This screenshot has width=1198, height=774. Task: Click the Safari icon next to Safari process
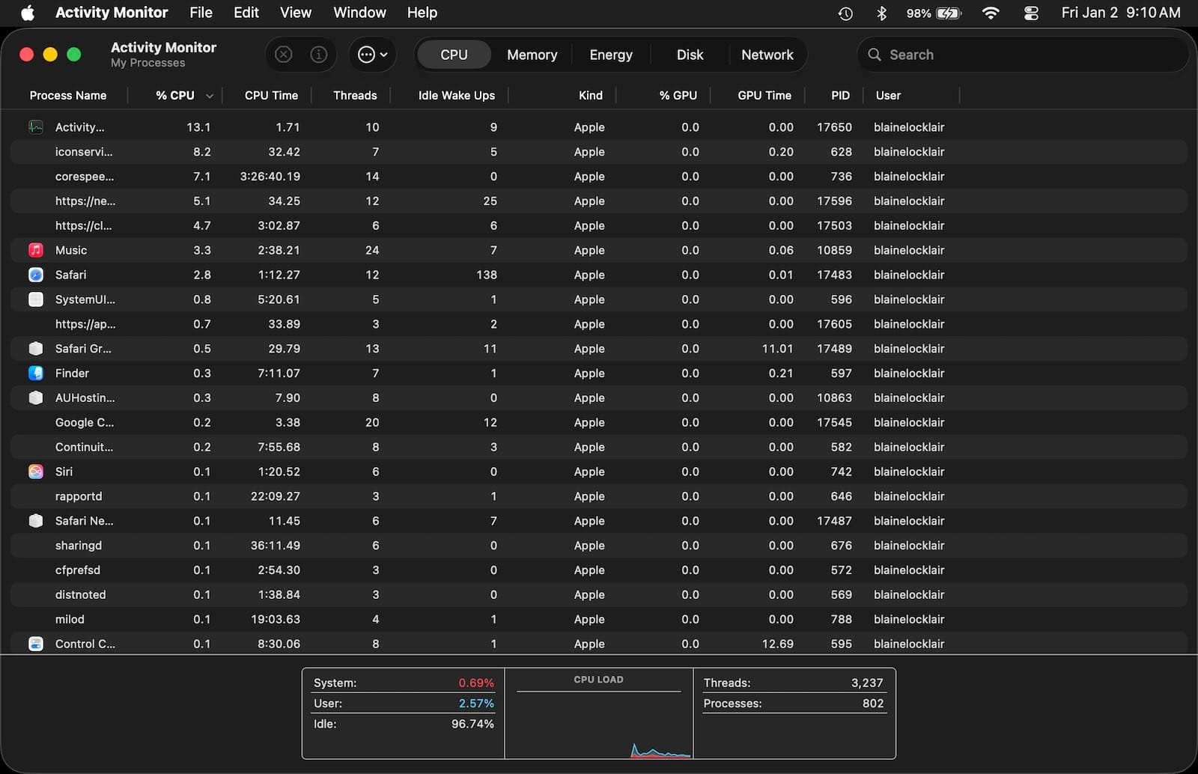[35, 275]
